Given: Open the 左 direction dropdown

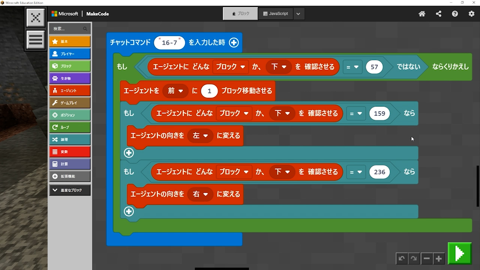Looking at the screenshot, I should click(x=200, y=136).
